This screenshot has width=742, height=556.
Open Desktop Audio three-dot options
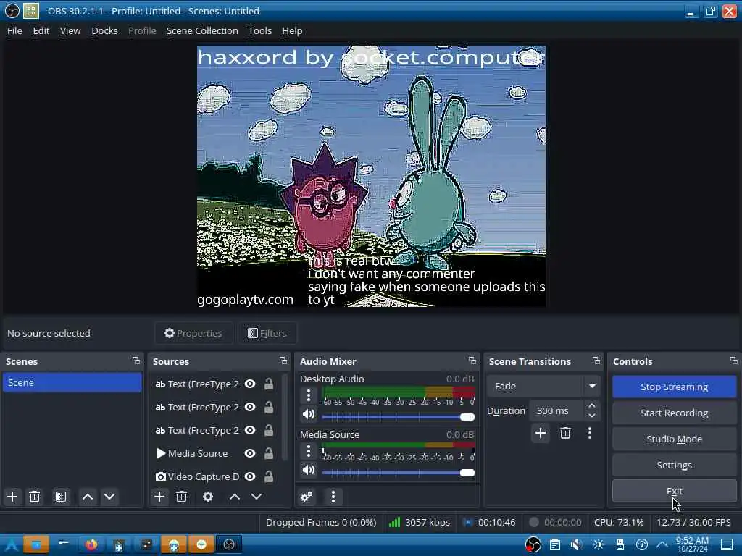[309, 395]
